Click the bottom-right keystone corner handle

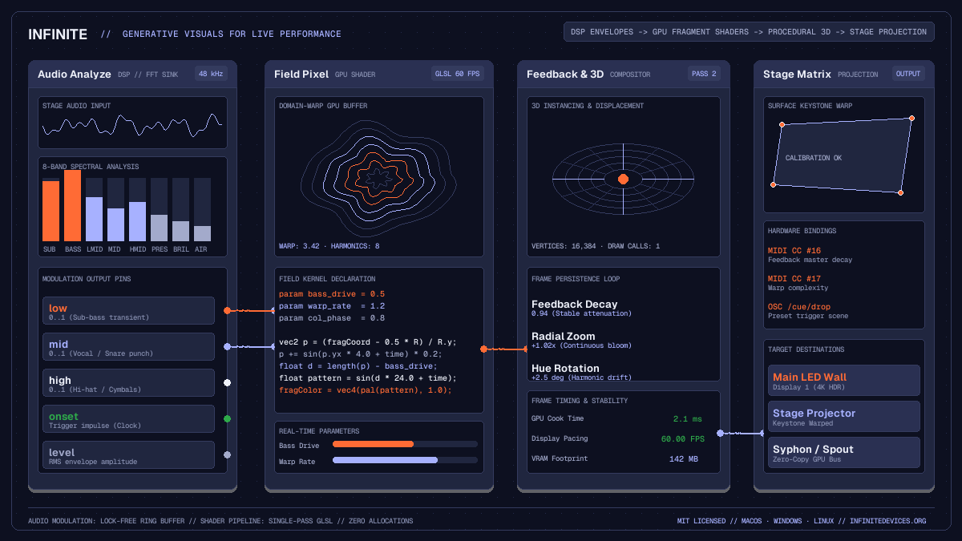900,192
